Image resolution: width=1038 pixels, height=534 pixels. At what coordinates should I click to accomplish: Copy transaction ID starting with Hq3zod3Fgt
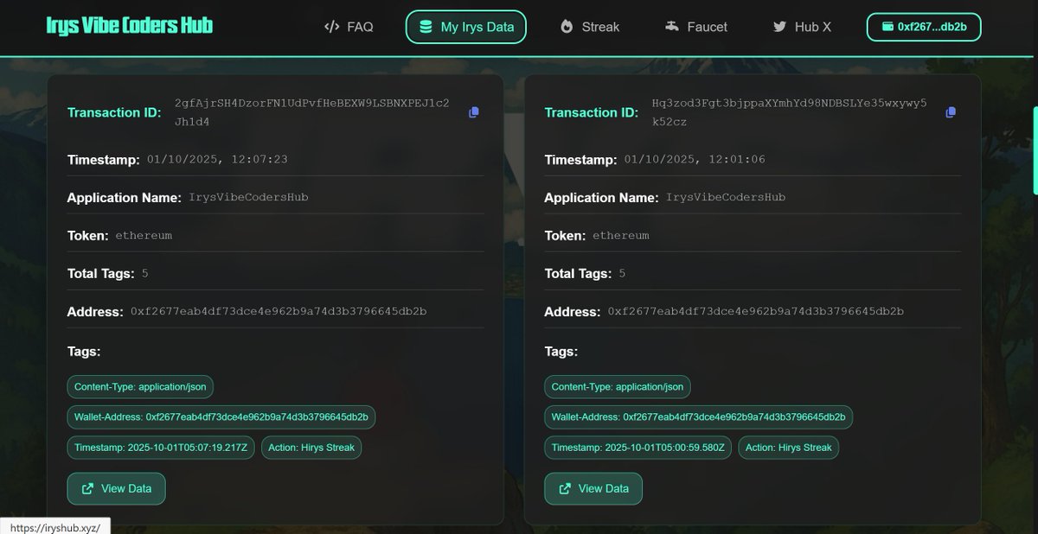tap(951, 112)
